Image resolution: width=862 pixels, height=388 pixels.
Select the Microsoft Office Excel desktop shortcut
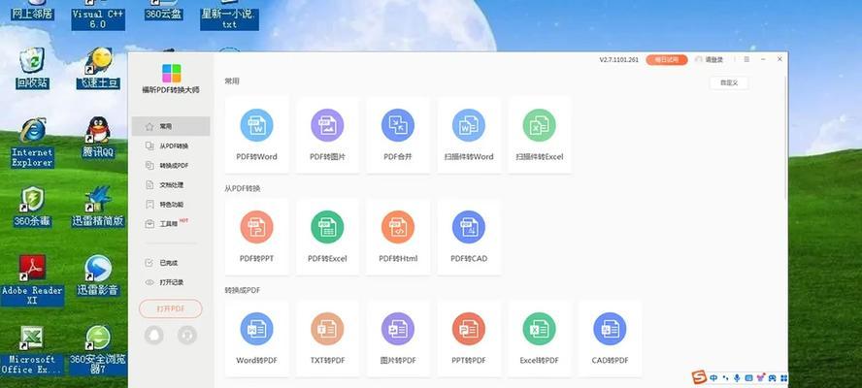32,350
